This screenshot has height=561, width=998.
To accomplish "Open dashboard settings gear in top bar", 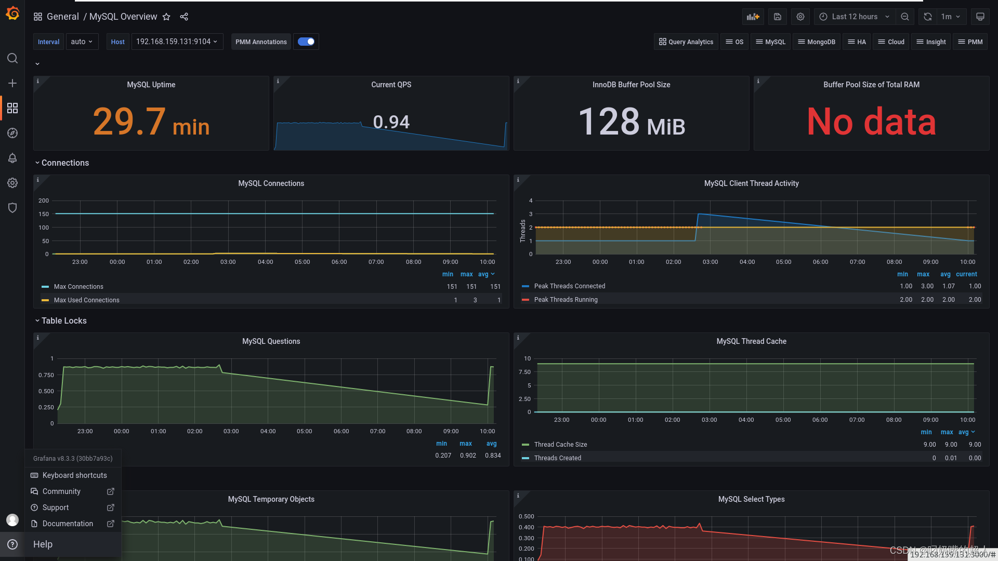I will click(x=800, y=17).
